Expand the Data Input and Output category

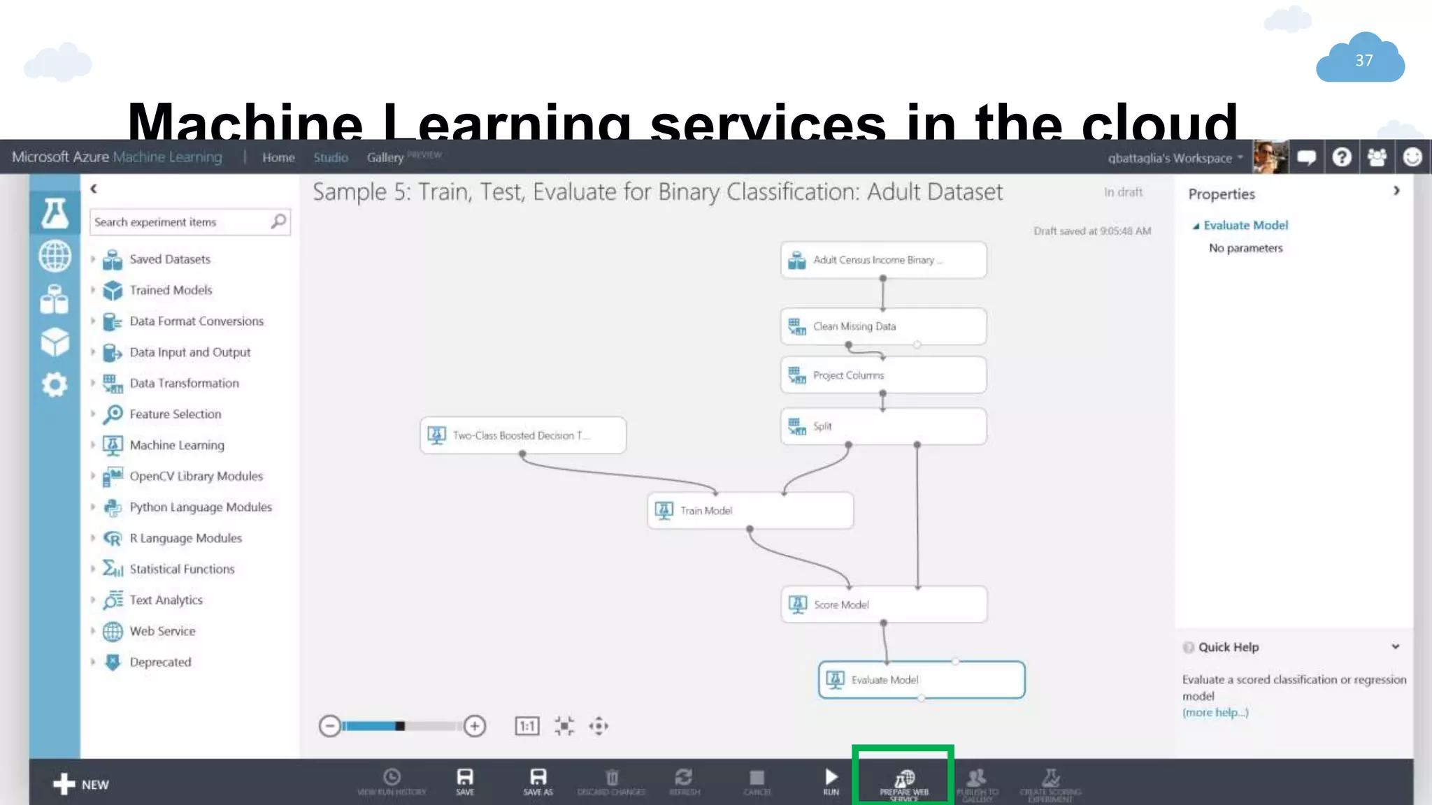coord(93,352)
